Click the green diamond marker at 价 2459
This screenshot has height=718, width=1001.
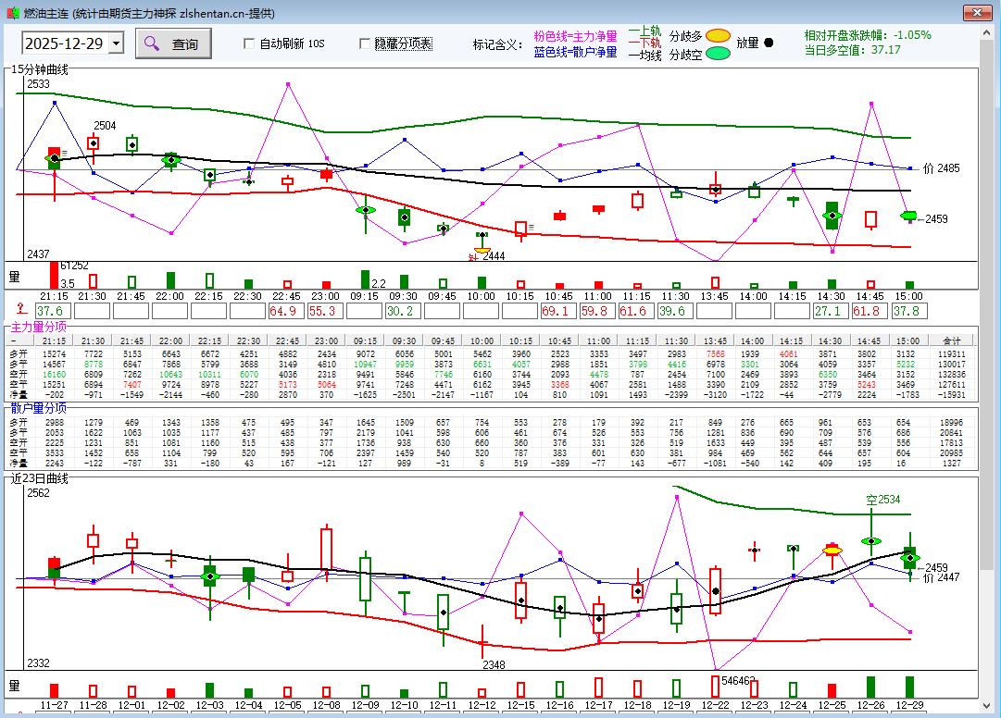909,216
